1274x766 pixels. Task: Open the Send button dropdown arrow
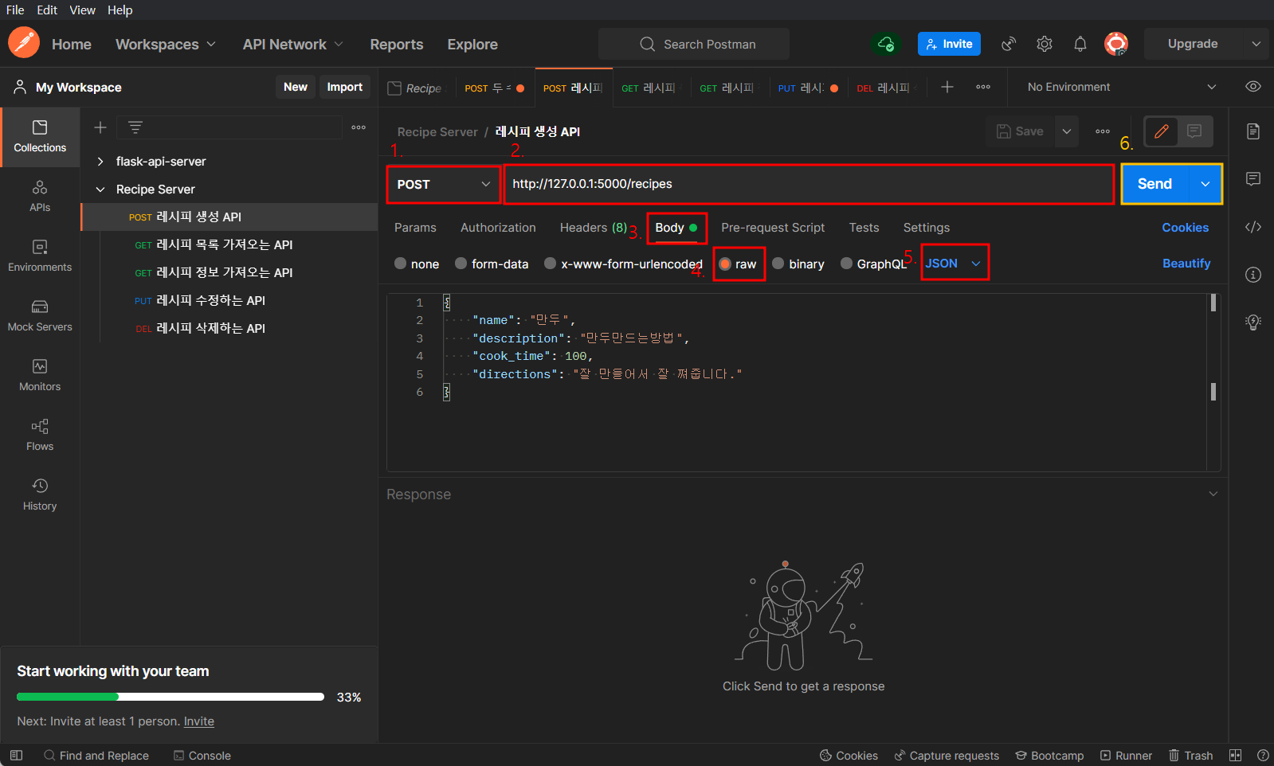[x=1205, y=184]
